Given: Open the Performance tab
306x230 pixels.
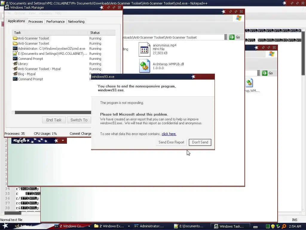Looking at the screenshot, I should [55, 22].
